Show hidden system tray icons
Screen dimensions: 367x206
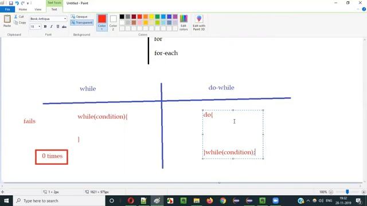click(308, 201)
